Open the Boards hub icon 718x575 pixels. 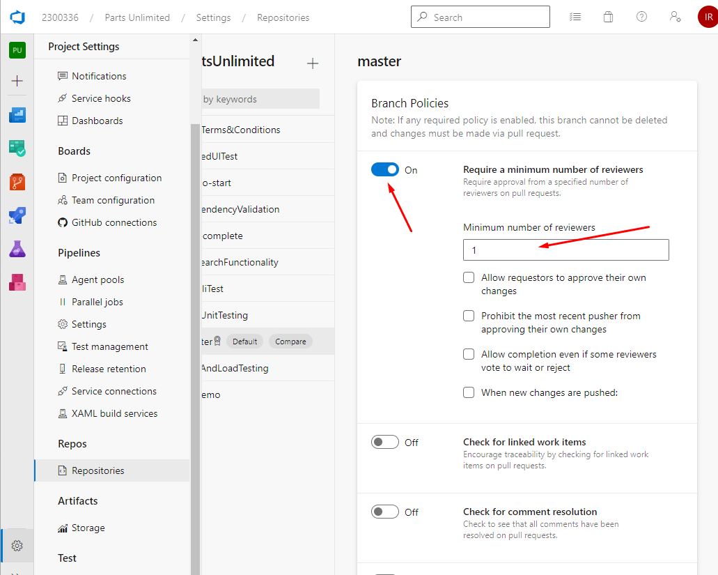17,148
